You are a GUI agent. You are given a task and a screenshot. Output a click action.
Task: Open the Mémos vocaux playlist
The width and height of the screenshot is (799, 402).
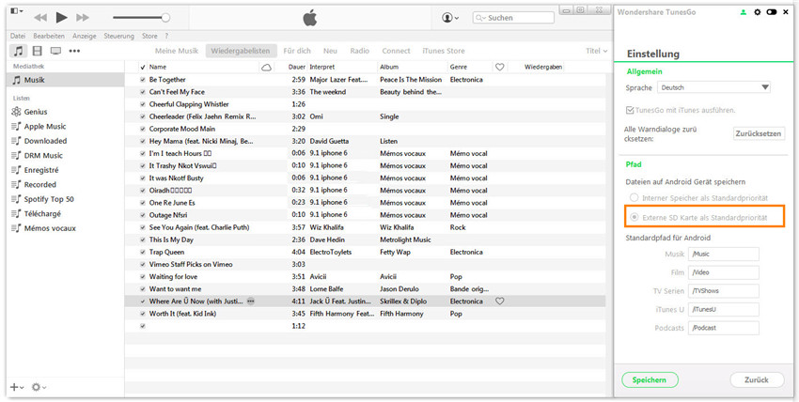coord(50,228)
